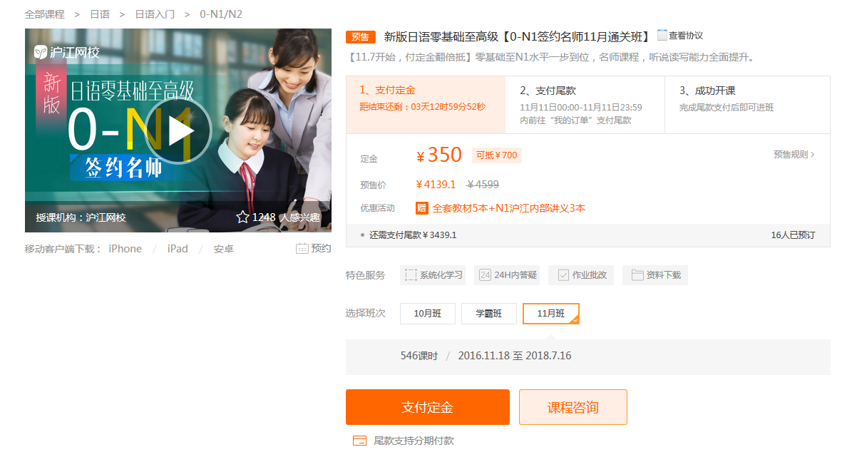The height and width of the screenshot is (452, 852).
Task: Select step 3、成功开课 tab
Action: point(748,105)
